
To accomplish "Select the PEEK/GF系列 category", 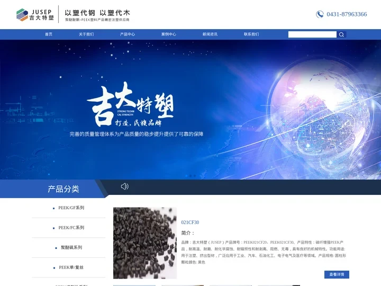I will [71, 208].
